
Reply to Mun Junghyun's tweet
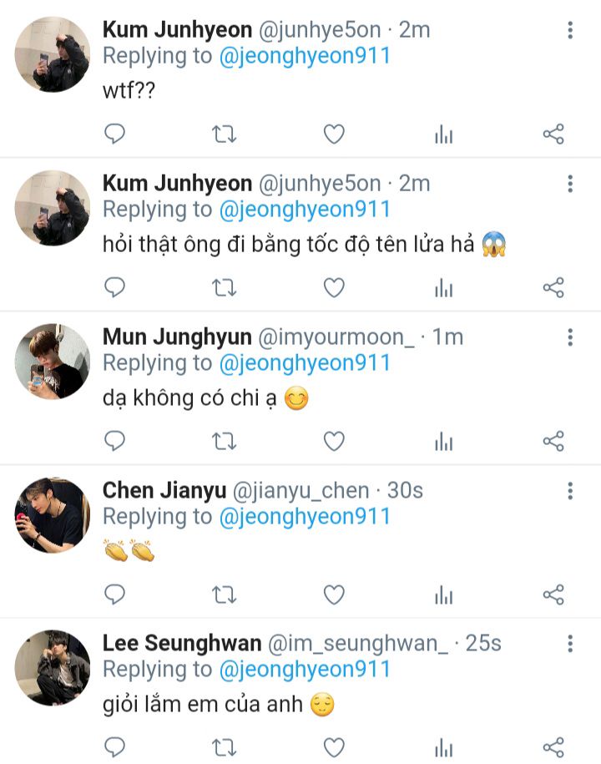pos(114,441)
